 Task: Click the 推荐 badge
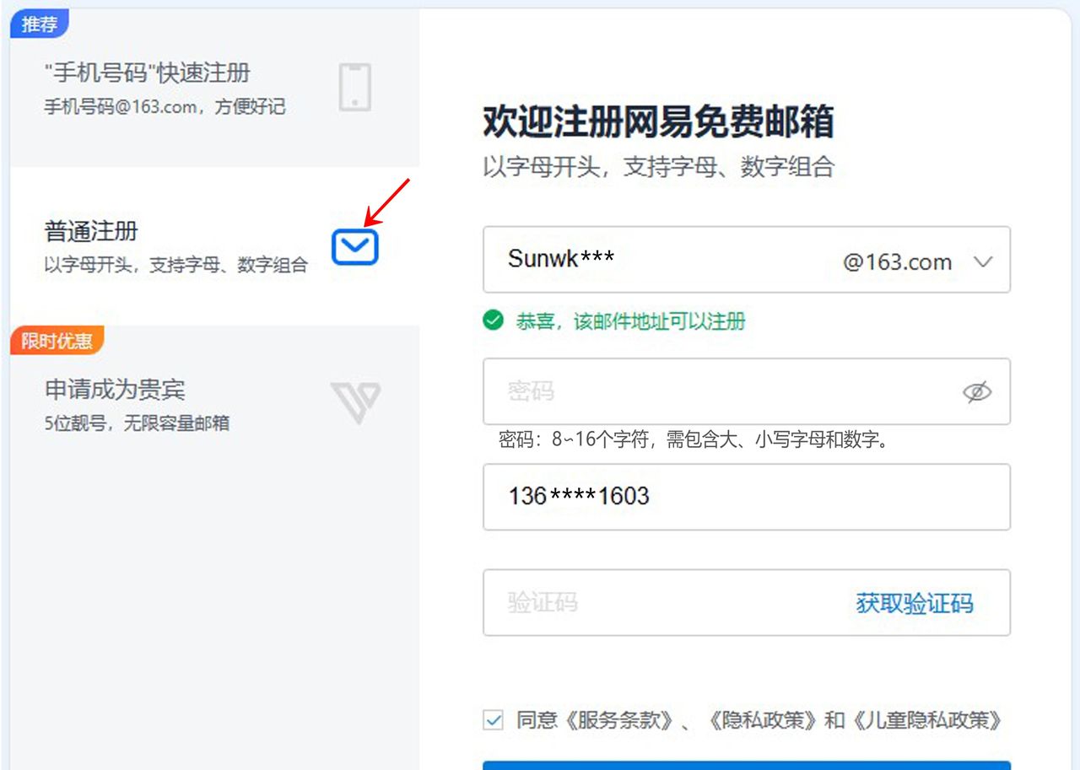point(39,24)
